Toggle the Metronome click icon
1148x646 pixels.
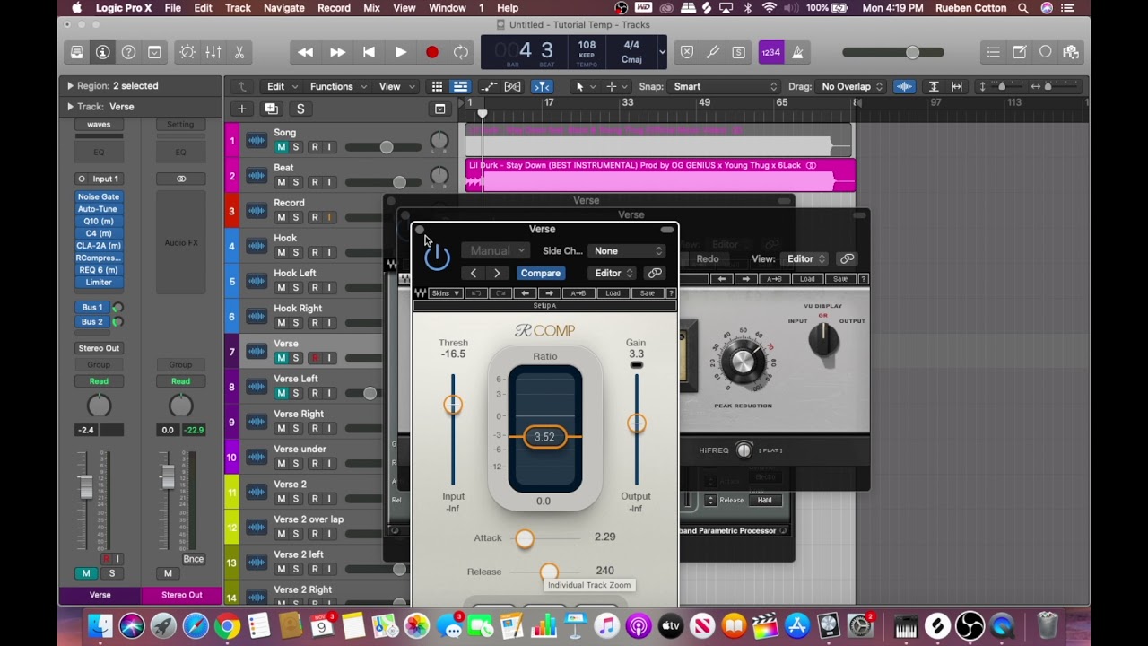pos(797,52)
